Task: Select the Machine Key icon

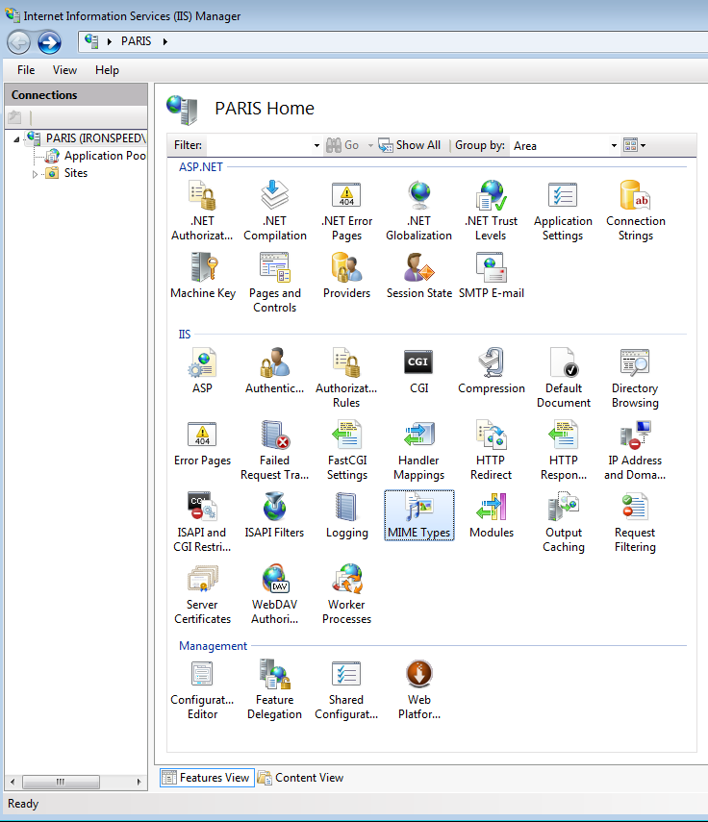Action: click(203, 275)
